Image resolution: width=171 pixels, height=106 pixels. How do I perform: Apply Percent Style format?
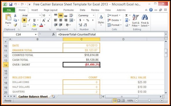click(x=88, y=20)
